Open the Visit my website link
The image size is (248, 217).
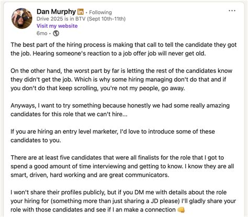pos(57,26)
